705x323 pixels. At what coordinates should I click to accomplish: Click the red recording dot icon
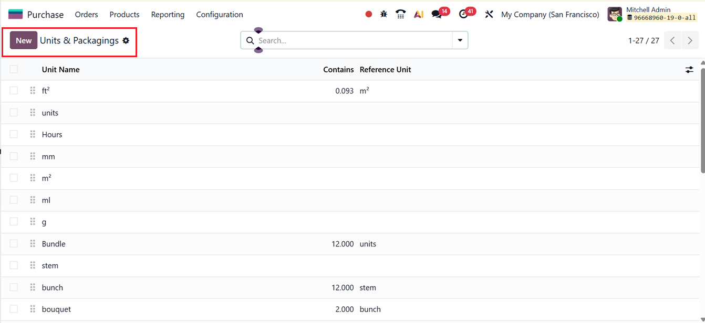tap(368, 14)
